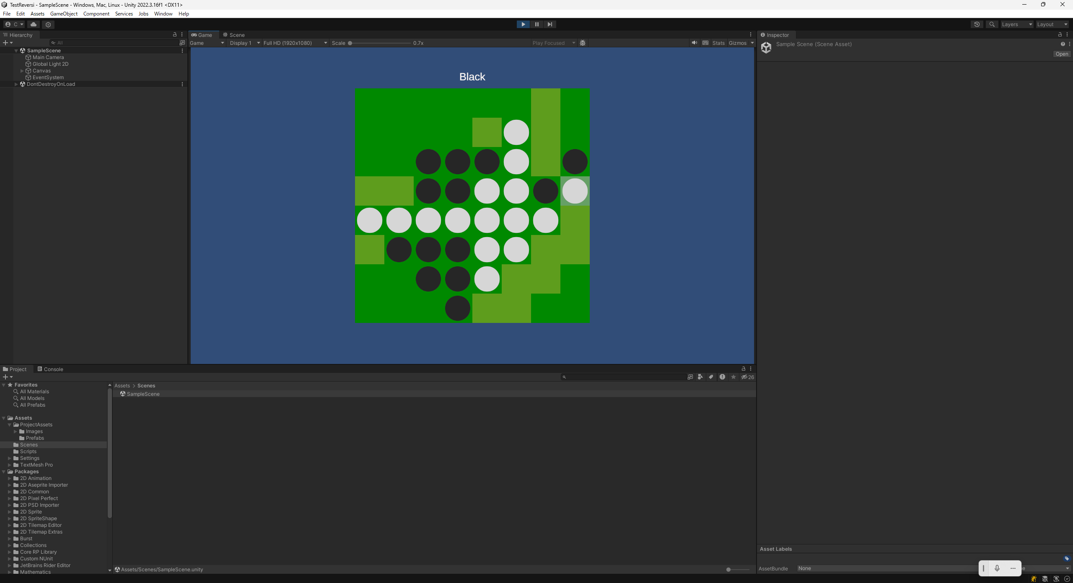This screenshot has width=1073, height=583.
Task: Click the Pause button in the toolbar
Action: [536, 24]
